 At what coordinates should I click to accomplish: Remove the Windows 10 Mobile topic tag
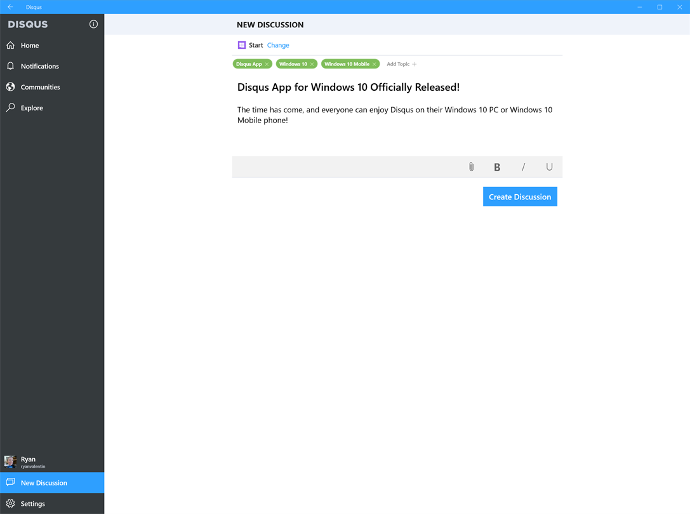375,64
